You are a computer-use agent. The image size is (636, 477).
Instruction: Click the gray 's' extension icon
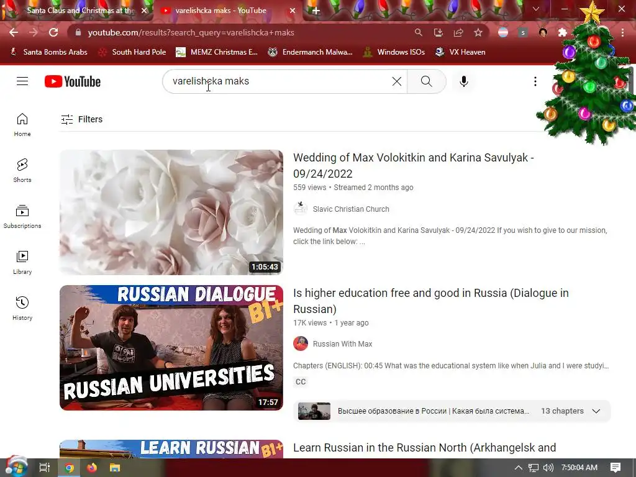pos(523,32)
